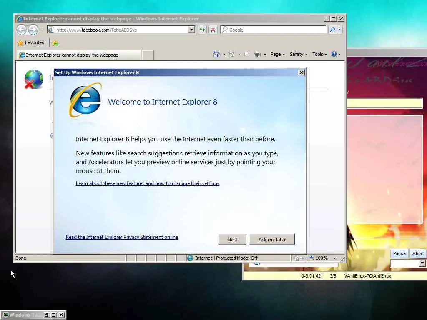Open the zoom level dropdown arrow
The width and height of the screenshot is (427, 320).
pyautogui.click(x=334, y=258)
